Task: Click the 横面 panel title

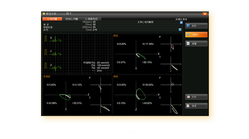Action: click(x=116, y=77)
